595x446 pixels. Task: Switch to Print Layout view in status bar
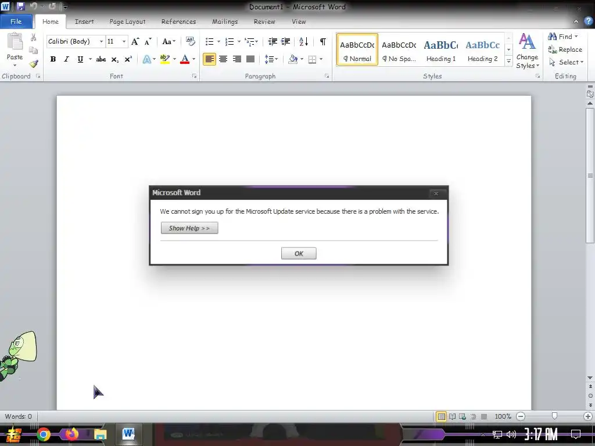click(442, 416)
